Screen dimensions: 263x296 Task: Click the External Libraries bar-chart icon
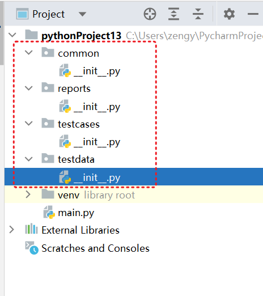tap(31, 229)
